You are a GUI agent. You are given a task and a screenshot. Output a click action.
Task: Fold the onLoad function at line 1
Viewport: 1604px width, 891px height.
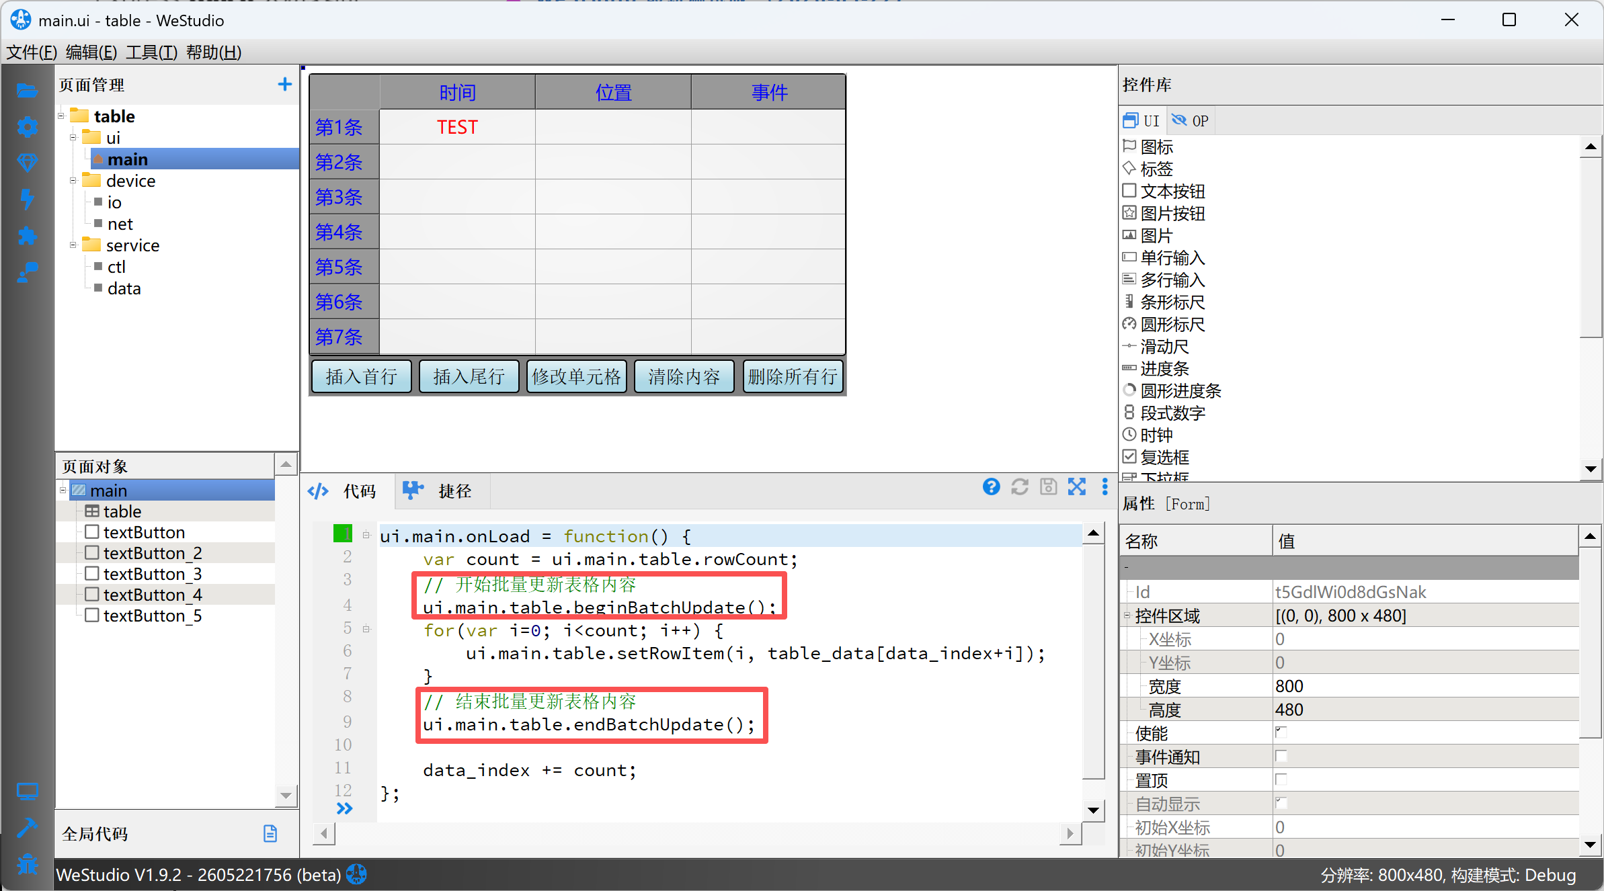click(x=366, y=535)
